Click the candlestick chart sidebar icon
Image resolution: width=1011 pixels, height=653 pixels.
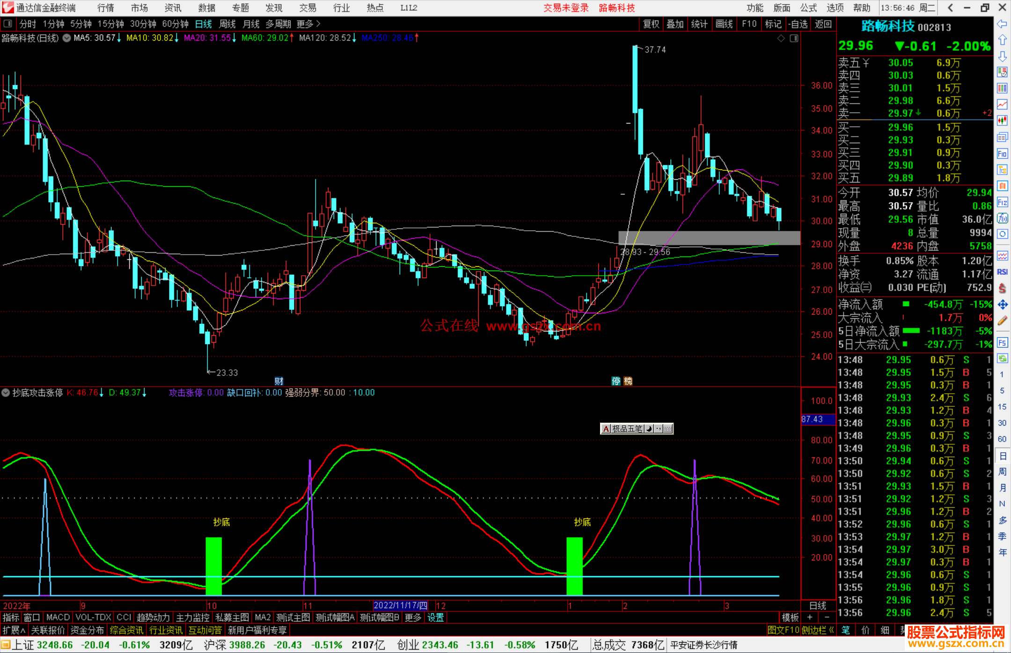pos(1002,121)
